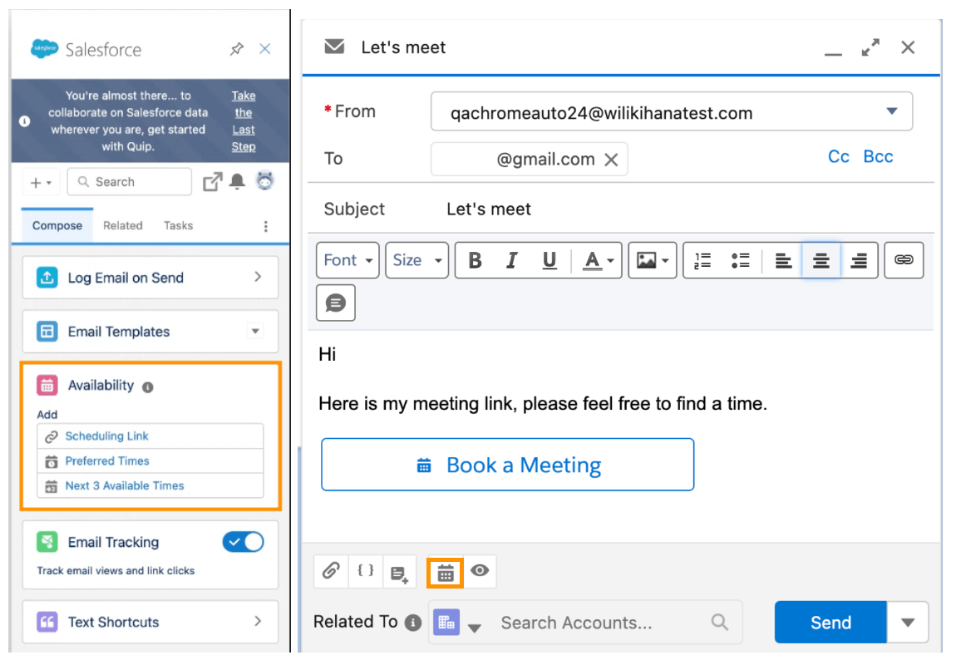
Task: Preview the email with eye icon
Action: (x=480, y=571)
